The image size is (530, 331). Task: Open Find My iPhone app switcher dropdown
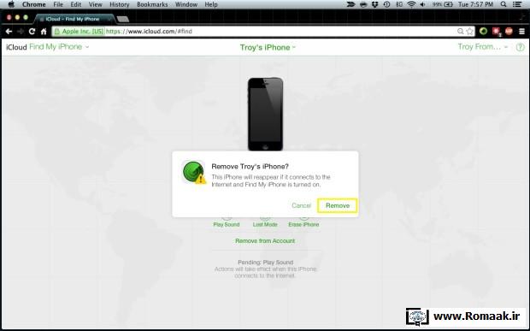click(59, 47)
